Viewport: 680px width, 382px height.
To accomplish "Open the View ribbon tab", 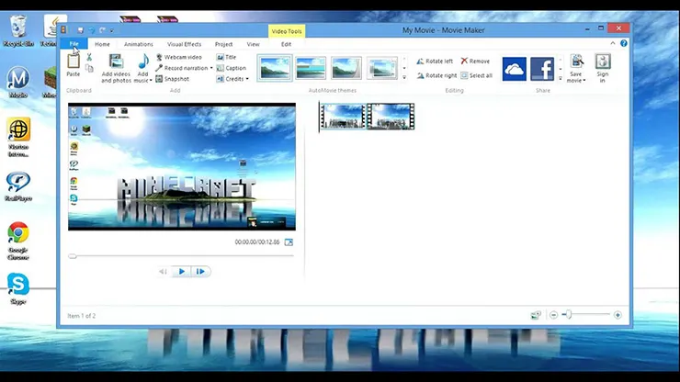I will (x=253, y=44).
